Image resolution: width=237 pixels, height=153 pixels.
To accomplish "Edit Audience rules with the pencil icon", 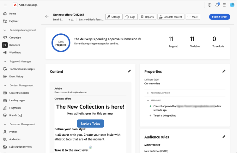I will 224,137.
